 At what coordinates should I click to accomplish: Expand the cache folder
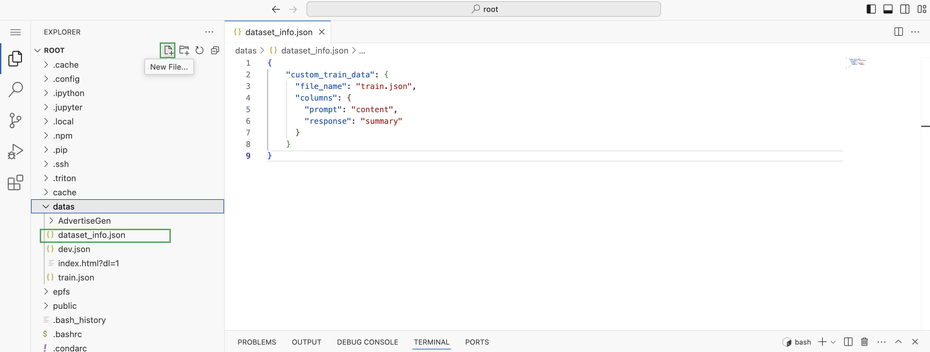click(46, 192)
